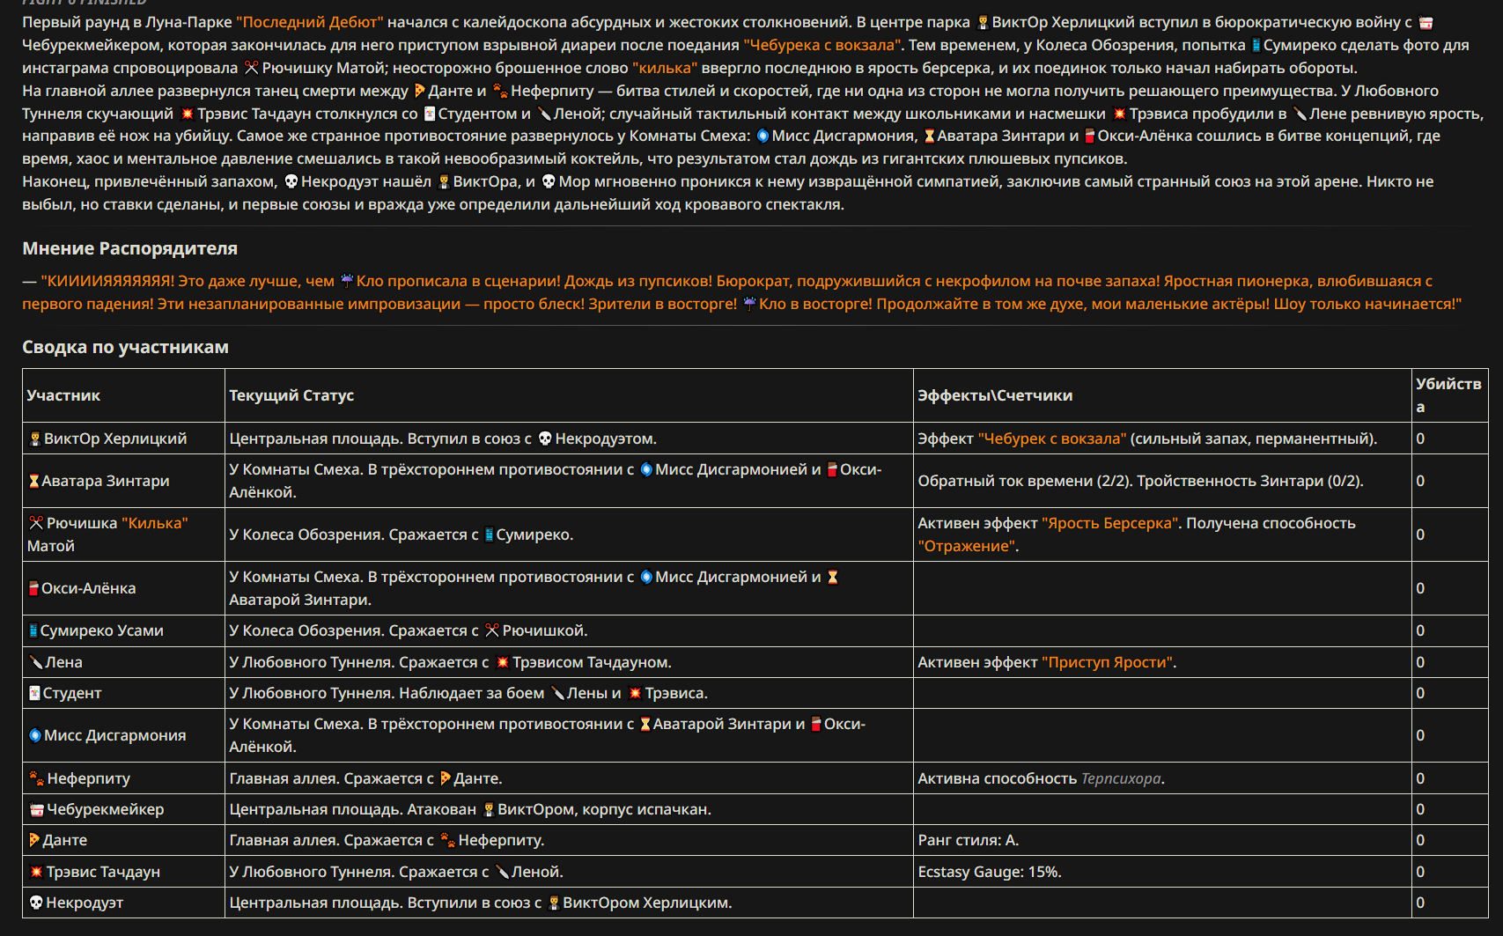The image size is (1503, 936).
Task: Click the italic "Терпсихора" ability text
Action: (x=1121, y=778)
